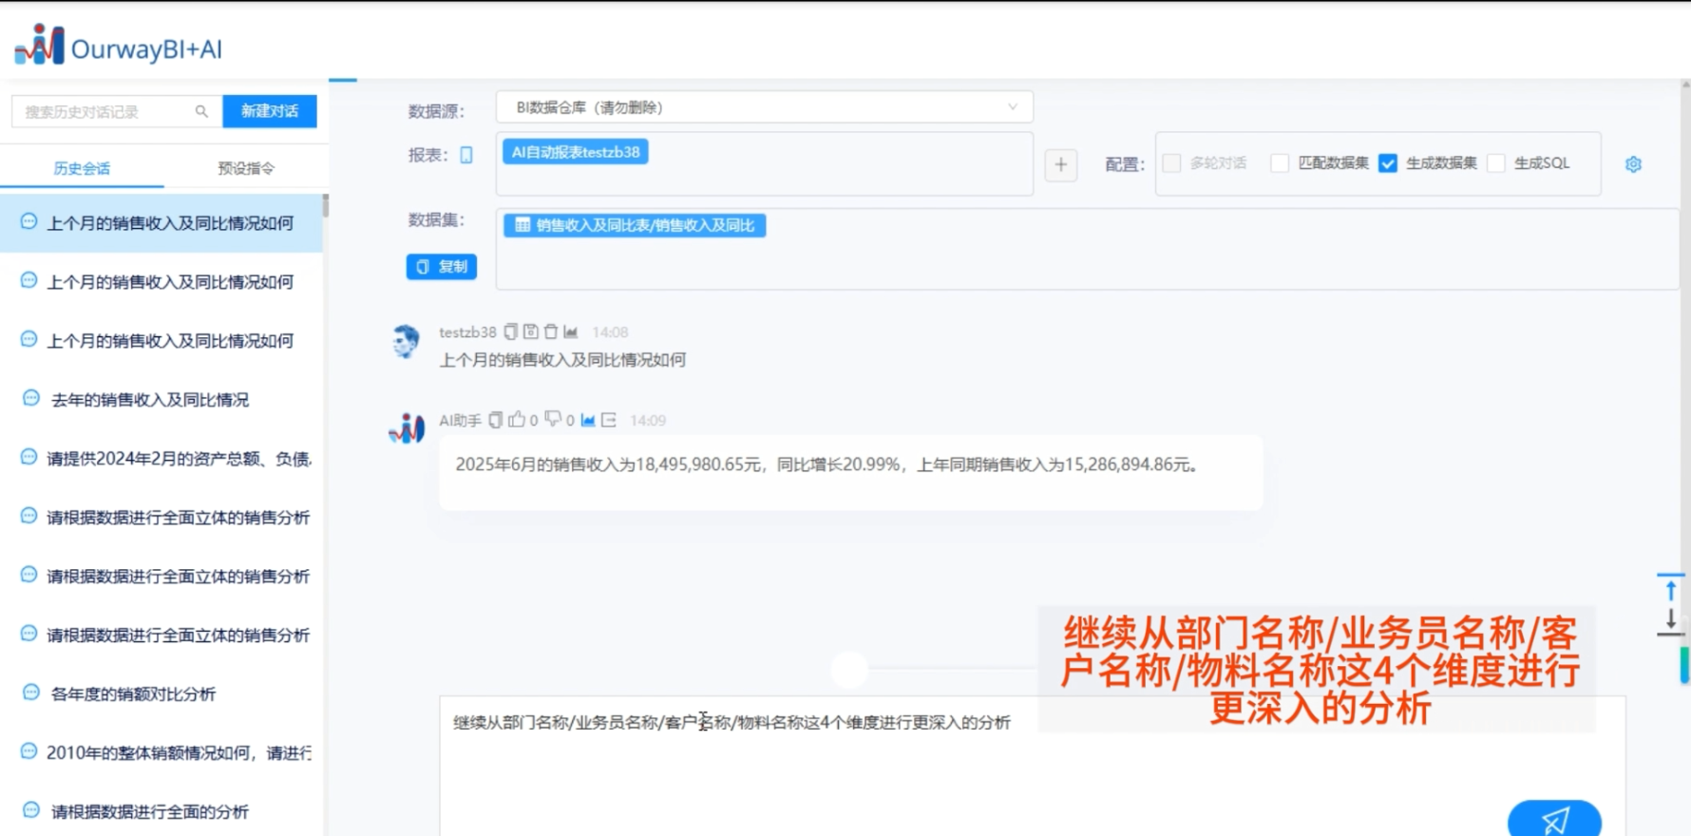Viewport: 1691px width, 836px height.
Task: Click the AI助手 avatar
Action: point(407,428)
